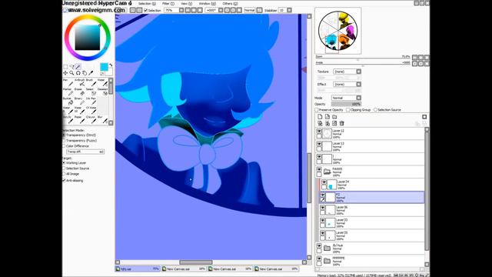This screenshot has height=277, width=492.
Task: Select the Layer 33 row
Action: click(x=372, y=222)
